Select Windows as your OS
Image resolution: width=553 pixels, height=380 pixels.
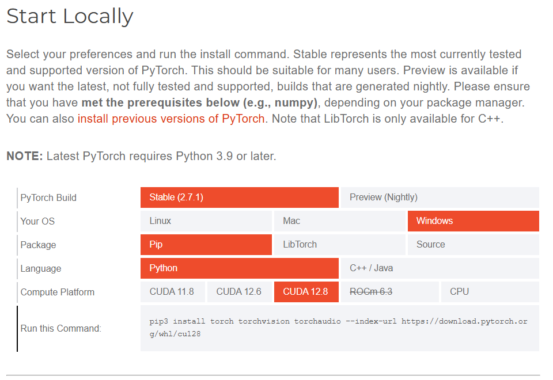tap(473, 221)
